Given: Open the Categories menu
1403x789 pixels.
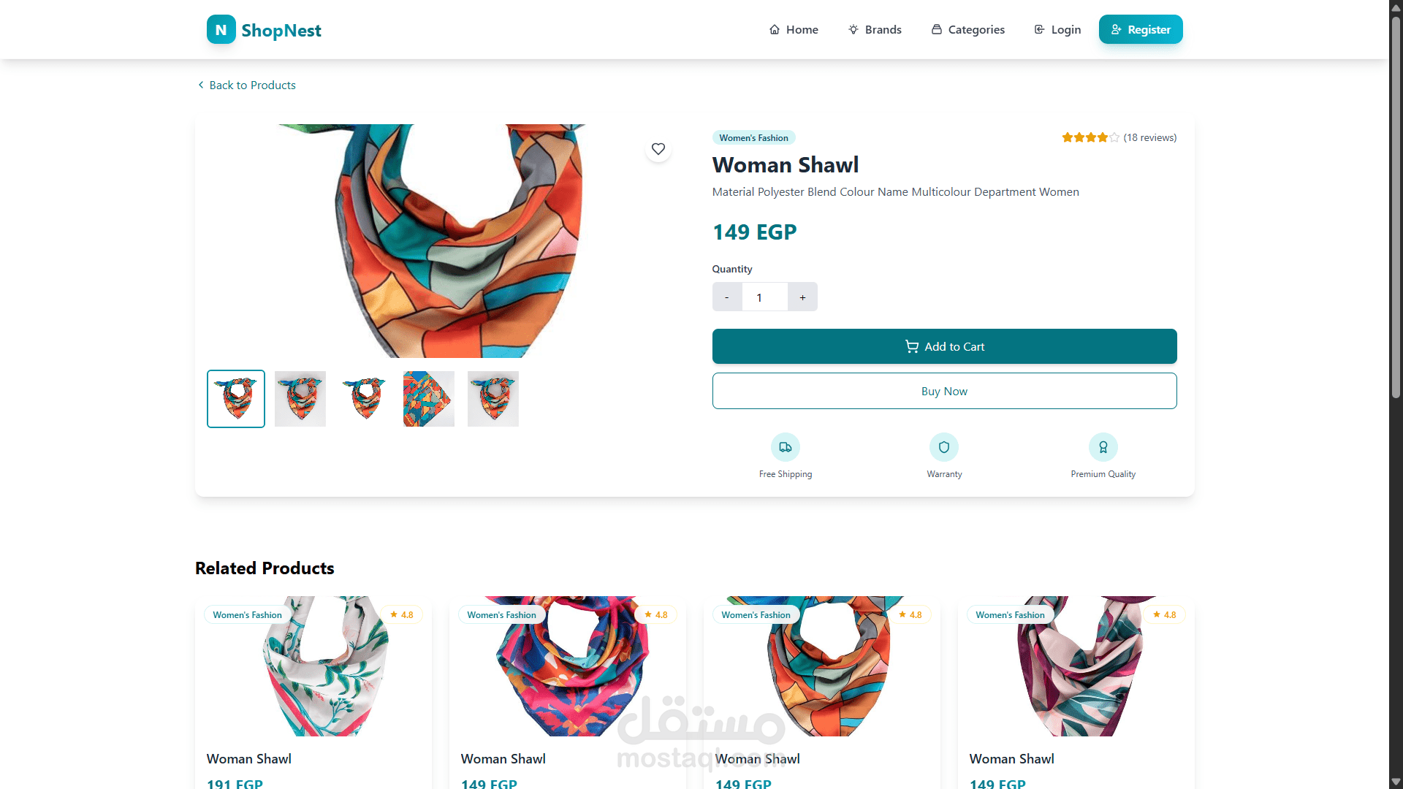Looking at the screenshot, I should click(968, 30).
